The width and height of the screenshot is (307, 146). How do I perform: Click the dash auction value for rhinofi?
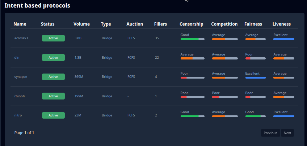tap(128, 96)
